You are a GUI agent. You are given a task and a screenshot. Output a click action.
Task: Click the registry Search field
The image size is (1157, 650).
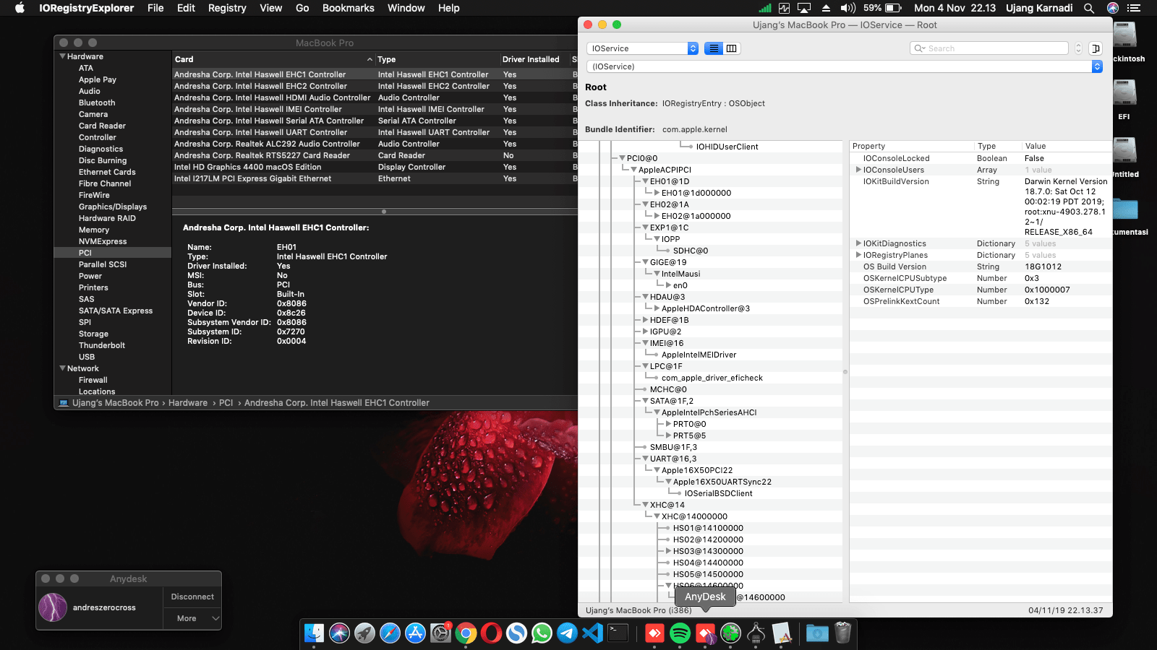click(989, 48)
